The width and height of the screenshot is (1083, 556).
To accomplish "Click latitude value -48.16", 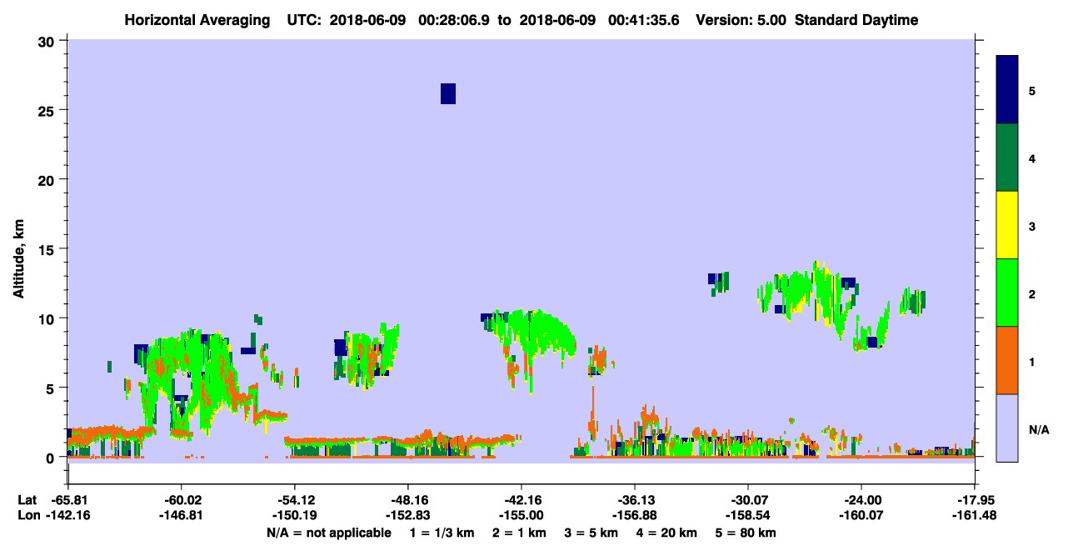I will click(x=407, y=500).
